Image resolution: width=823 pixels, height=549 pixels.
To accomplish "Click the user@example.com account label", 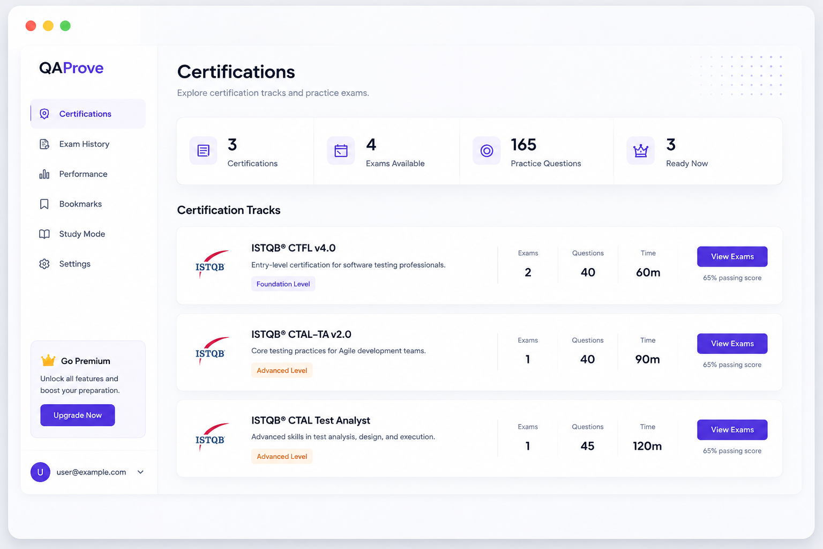I will [92, 472].
